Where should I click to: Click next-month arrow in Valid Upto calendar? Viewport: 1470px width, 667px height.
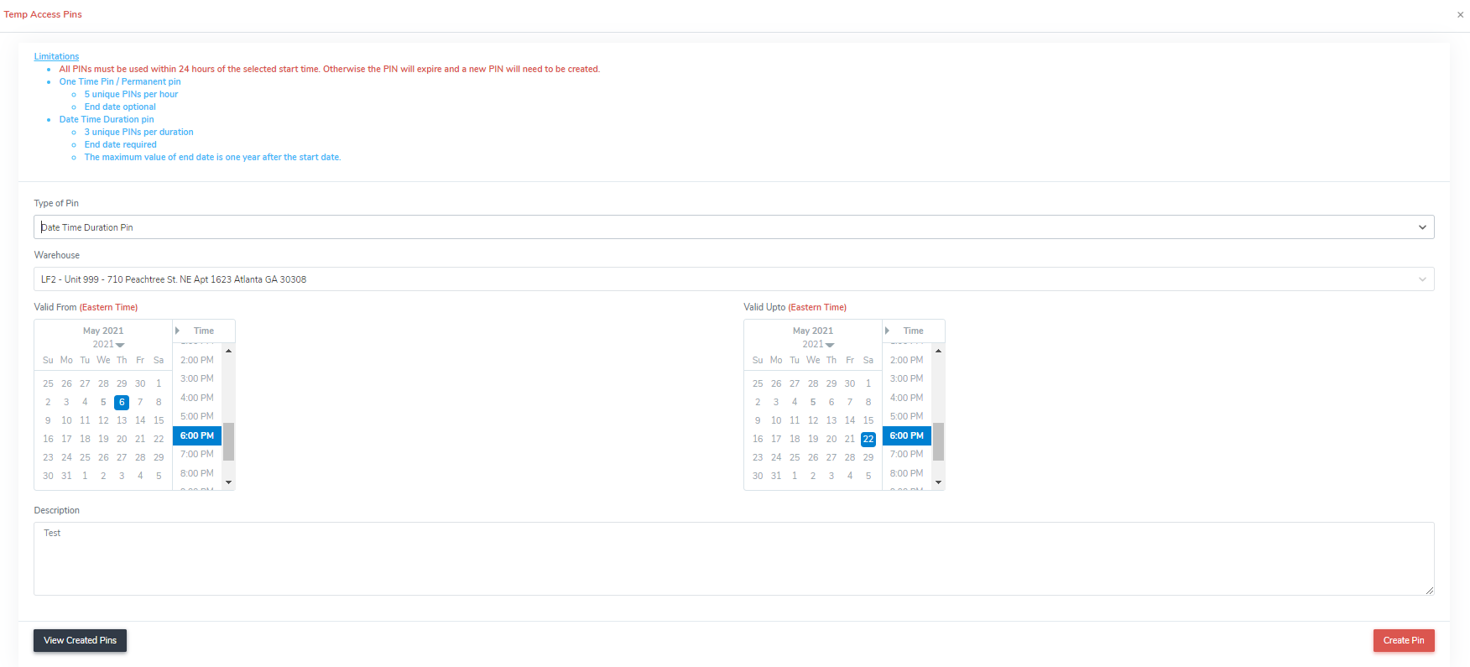click(x=888, y=331)
